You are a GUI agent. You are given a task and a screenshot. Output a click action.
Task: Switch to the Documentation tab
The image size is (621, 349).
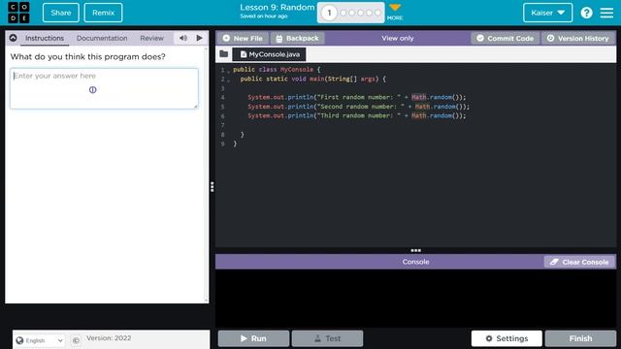(x=102, y=38)
